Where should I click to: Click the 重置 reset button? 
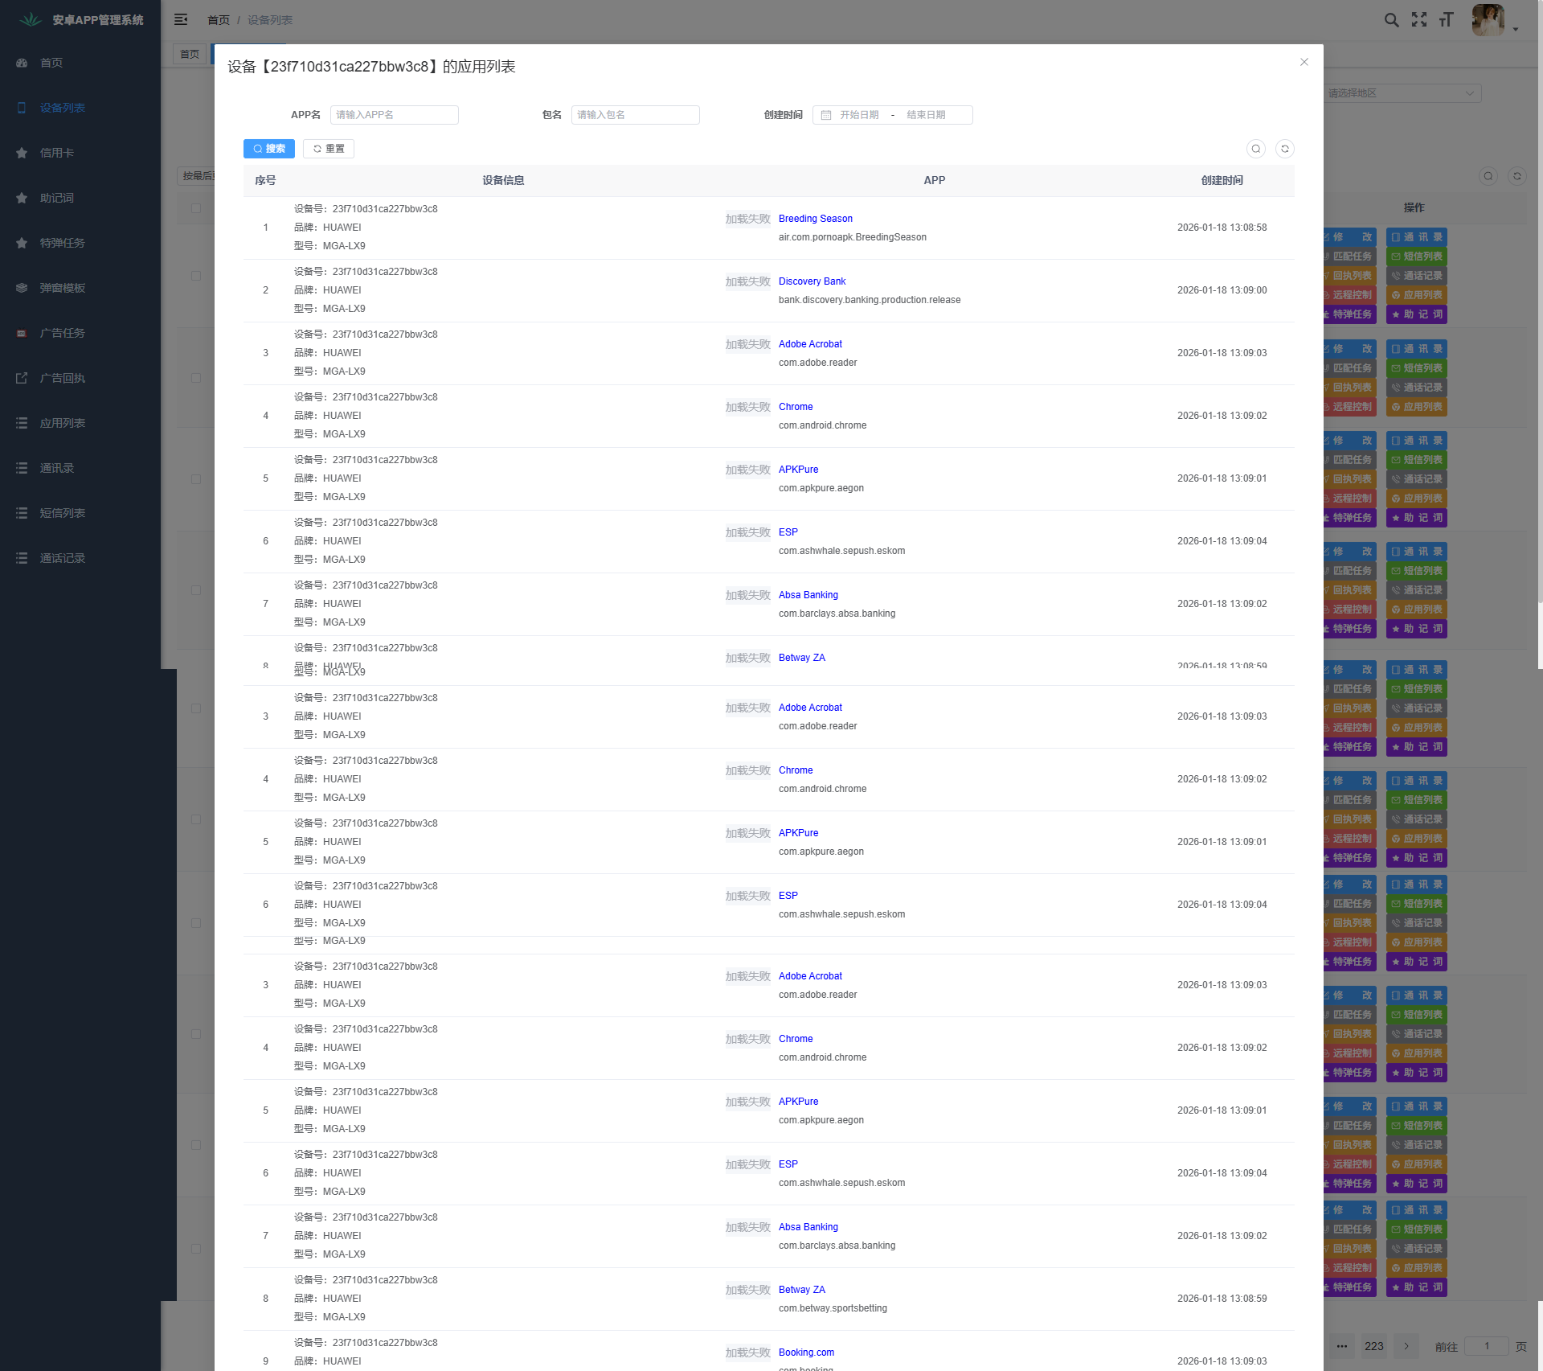pos(329,149)
